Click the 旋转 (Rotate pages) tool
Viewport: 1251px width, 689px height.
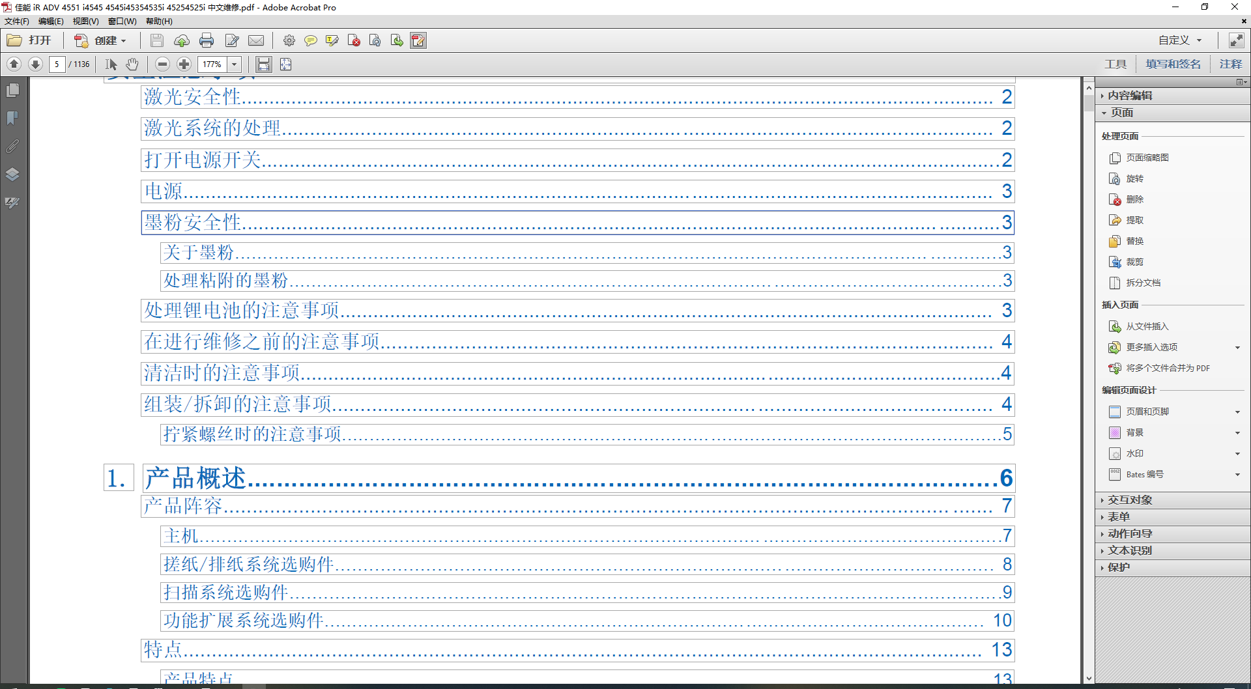point(1134,178)
